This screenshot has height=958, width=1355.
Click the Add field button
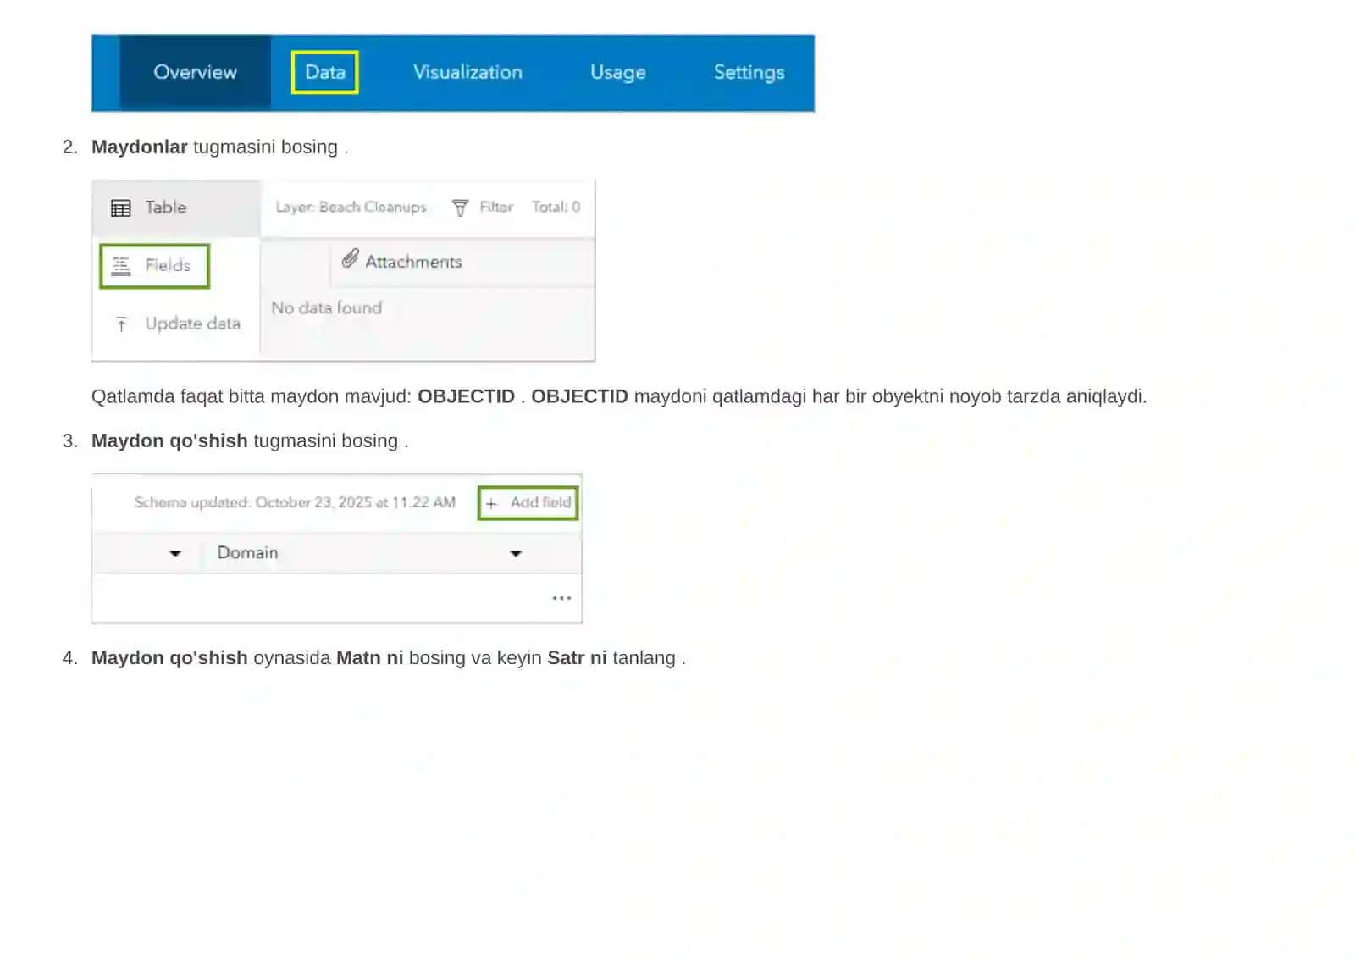pyautogui.click(x=528, y=502)
